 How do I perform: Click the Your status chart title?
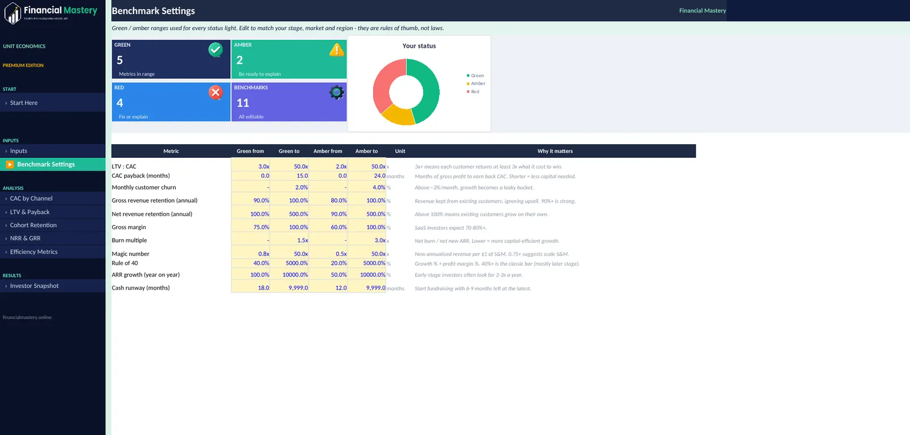pyautogui.click(x=419, y=46)
